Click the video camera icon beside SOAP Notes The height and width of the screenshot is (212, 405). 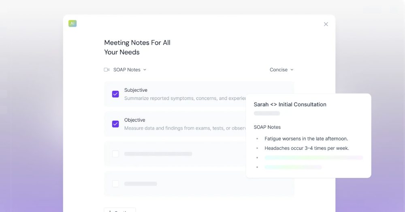(107, 70)
